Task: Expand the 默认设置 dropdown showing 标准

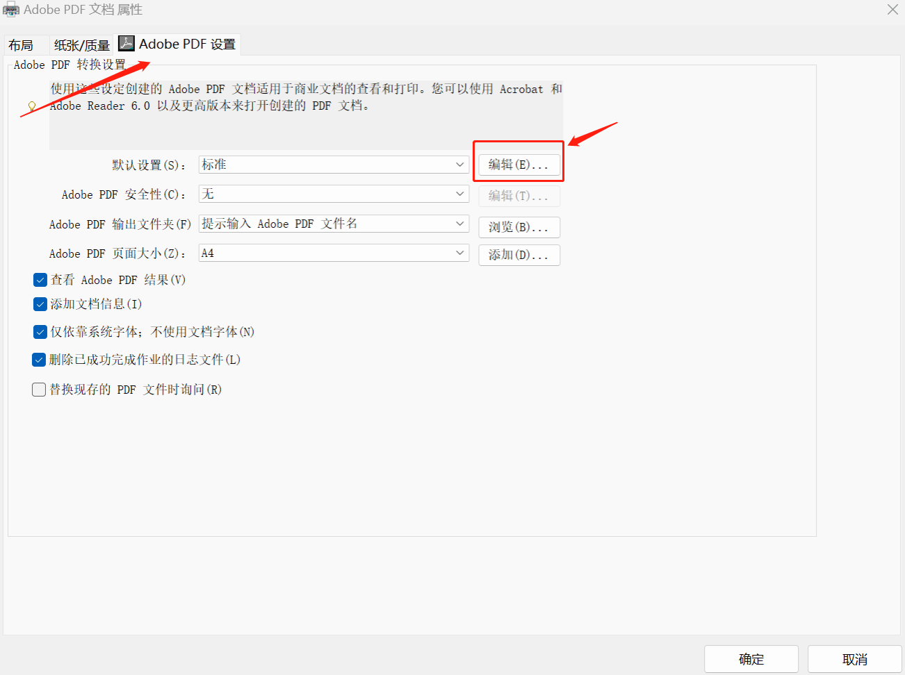Action: pyautogui.click(x=334, y=165)
